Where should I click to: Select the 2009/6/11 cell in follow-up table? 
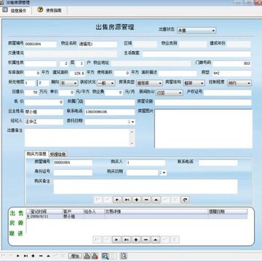pos(46,216)
